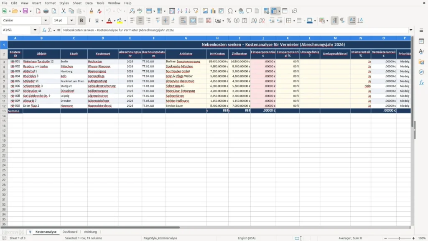This screenshot has height=241, width=428.
Task: Click the zoom in plus button
Action: pyautogui.click(x=413, y=238)
